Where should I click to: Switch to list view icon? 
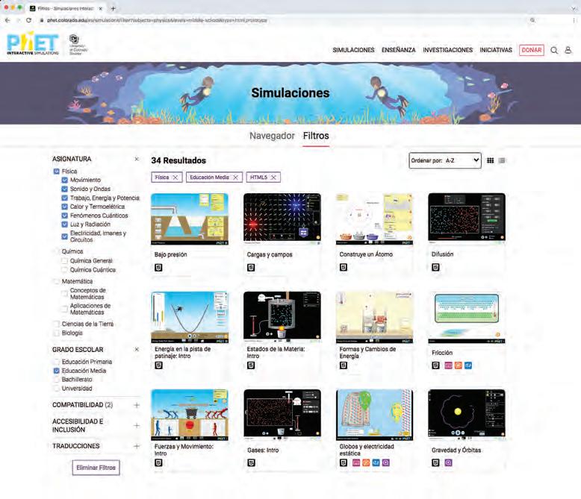pos(502,160)
